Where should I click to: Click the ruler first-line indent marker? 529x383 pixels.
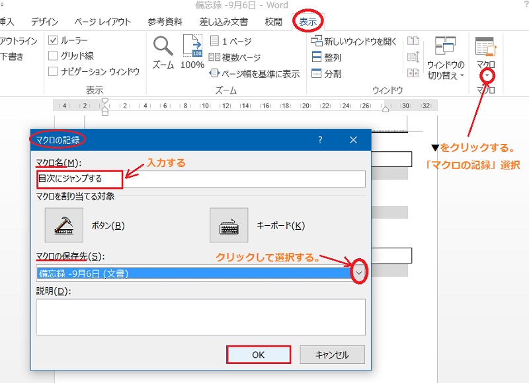[105, 101]
